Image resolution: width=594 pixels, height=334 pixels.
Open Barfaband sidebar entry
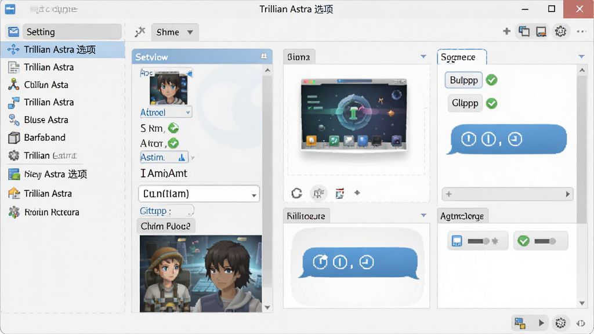point(45,137)
